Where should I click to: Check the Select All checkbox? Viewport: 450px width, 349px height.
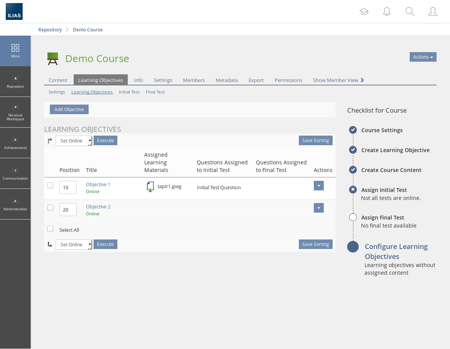click(50, 229)
